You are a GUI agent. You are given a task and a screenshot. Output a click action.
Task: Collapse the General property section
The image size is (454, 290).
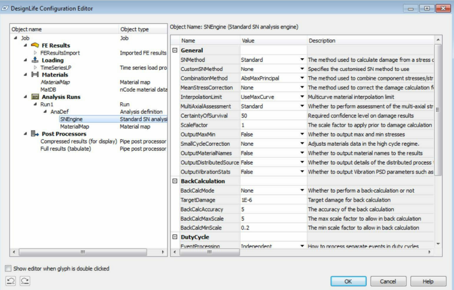coord(175,50)
